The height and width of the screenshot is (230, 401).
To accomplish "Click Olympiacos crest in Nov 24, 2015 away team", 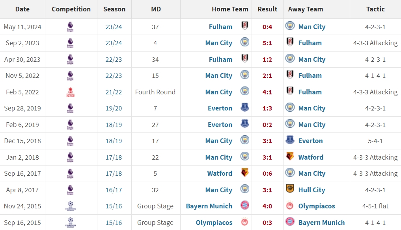I will [290, 206].
